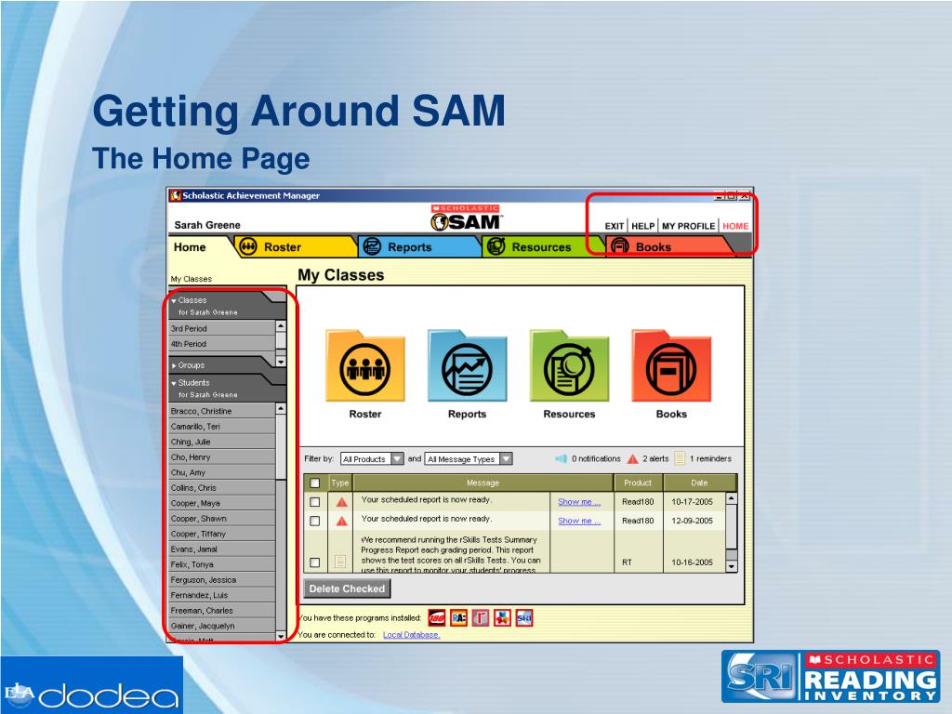Check the box for the RT reminder message
The width and height of the screenshot is (952, 714).
pos(314,562)
